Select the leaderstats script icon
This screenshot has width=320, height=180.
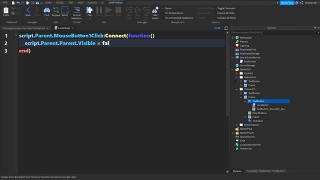(241, 61)
